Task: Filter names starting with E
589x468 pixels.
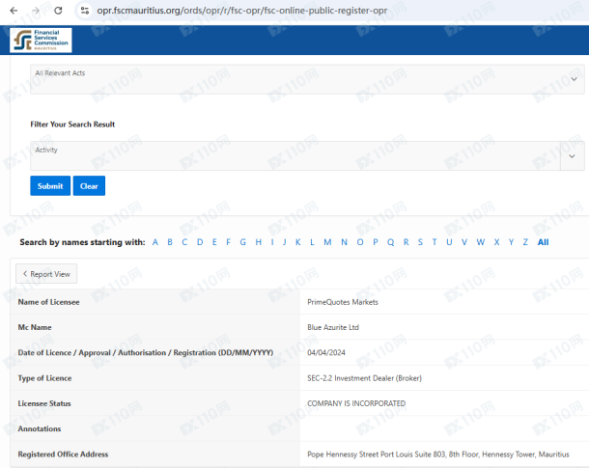Action: [214, 242]
